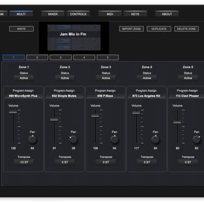Click Zone 2 pan value 39

click(x=73, y=148)
